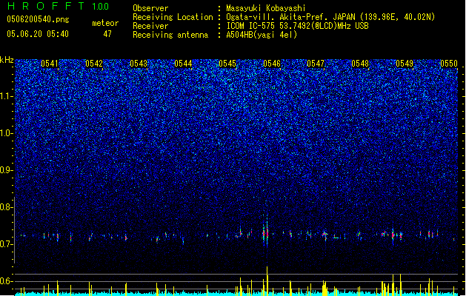Click the tallest yellow signal peak below 0546
This screenshot has width=466, height=296.
tap(267, 280)
